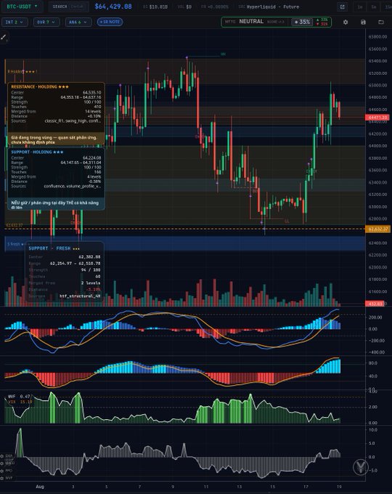Click the 35% confidence pill
Viewport: 392px width, 494px height.
click(302, 22)
